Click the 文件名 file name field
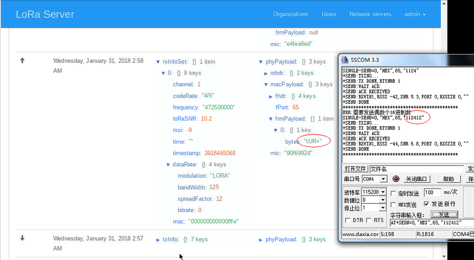The image size is (474, 260). click(x=417, y=169)
